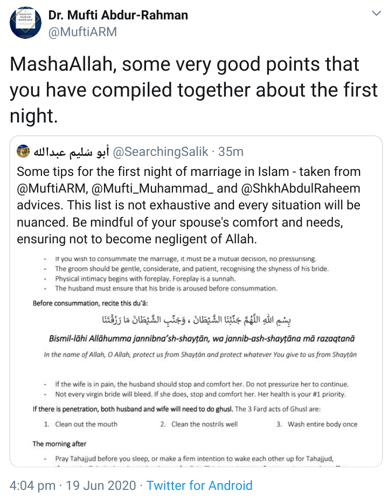The image size is (388, 498).
Task: Open the Twitter for Android source link
Action: [x=199, y=486]
